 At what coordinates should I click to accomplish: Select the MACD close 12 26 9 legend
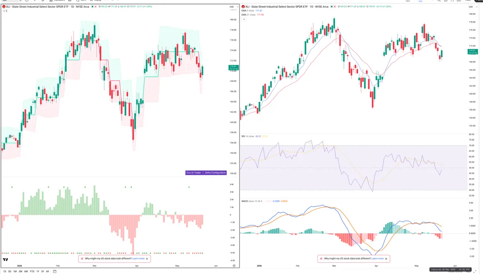252,201
